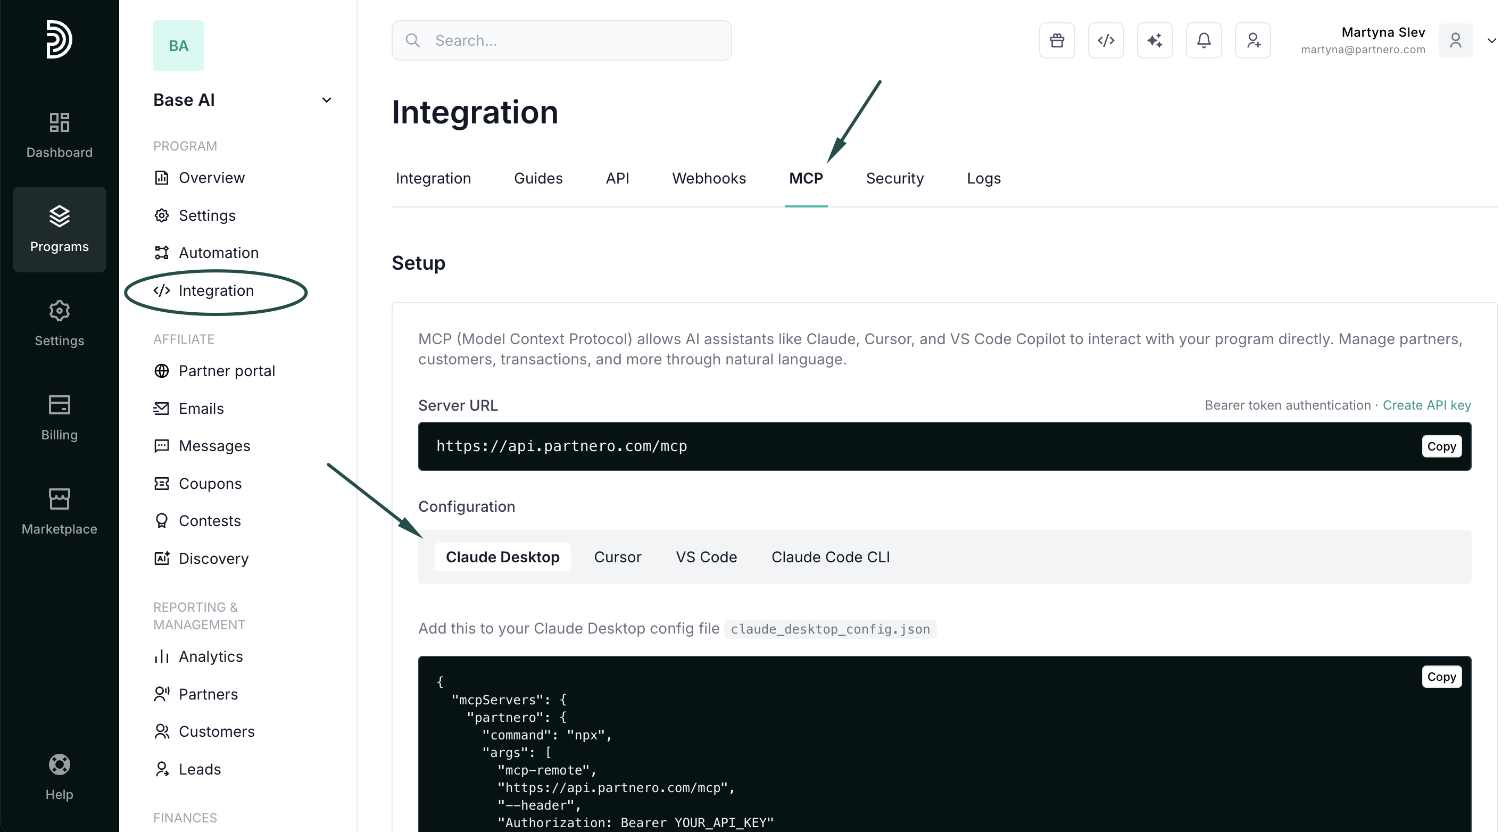Select the VS Code configuration option
The width and height of the screenshot is (1510, 832).
click(706, 556)
